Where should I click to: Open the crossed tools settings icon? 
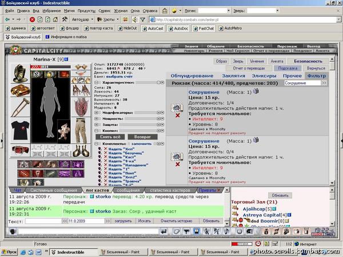click(65, 19)
